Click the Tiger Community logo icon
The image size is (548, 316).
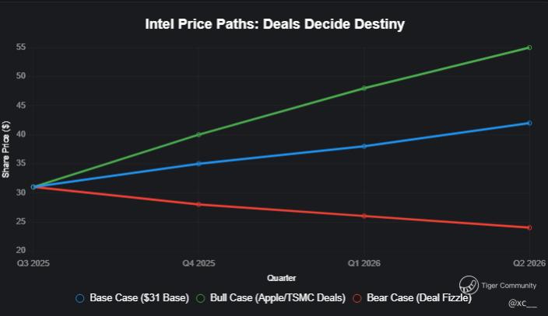tap(469, 285)
